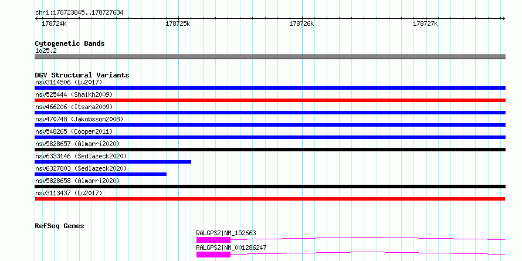
Task: Click the chr1:178723845..178727634 coordinates label
Action: 79,13
